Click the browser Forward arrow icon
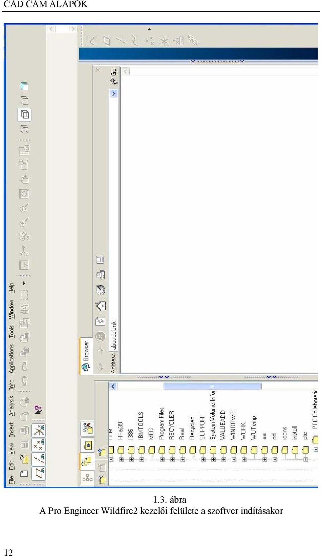321x556 pixels. coord(100,351)
